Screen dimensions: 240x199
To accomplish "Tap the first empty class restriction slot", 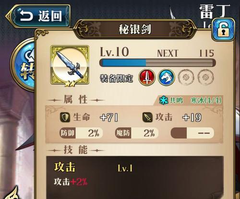I will pyautogui.click(x=186, y=77).
